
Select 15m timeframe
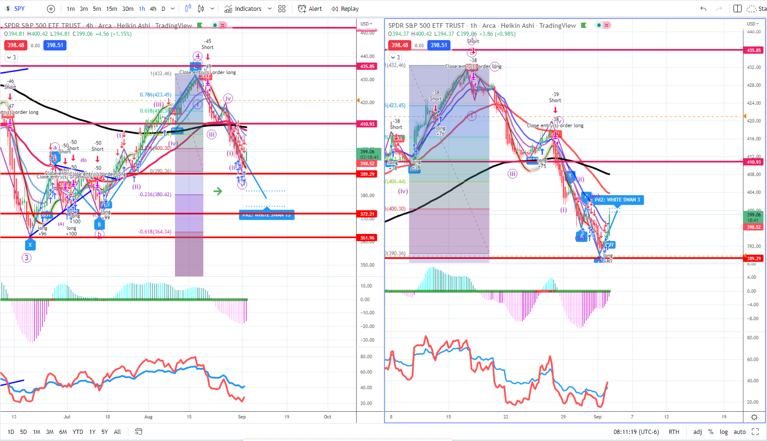click(112, 8)
